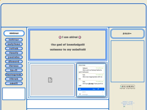Focus the chatbox name field

tap(91, 92)
